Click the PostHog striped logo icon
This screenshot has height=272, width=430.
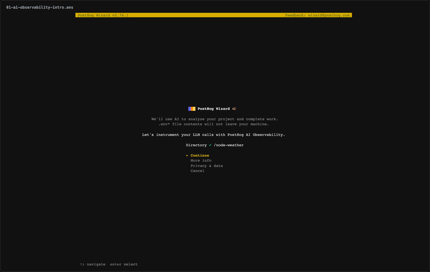pos(192,109)
